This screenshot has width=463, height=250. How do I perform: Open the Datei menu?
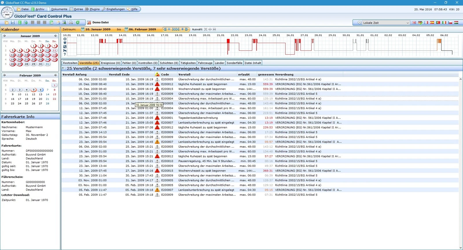(x=23, y=9)
